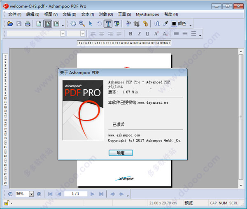Open the font name dropdown
The width and height of the screenshot is (247, 209).
(63, 34)
